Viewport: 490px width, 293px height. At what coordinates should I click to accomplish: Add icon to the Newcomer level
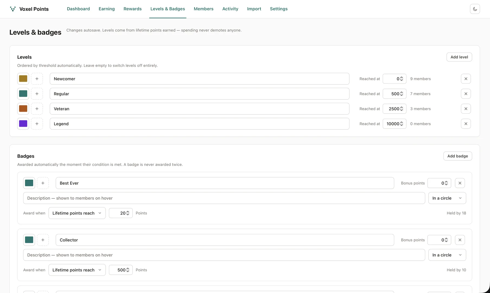pyautogui.click(x=37, y=79)
